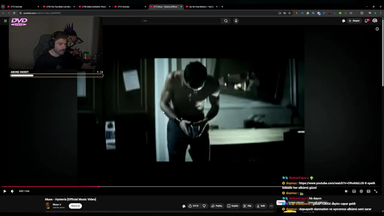The image size is (384, 216).
Task: Open the notifications bell
Action: pyautogui.click(x=366, y=21)
